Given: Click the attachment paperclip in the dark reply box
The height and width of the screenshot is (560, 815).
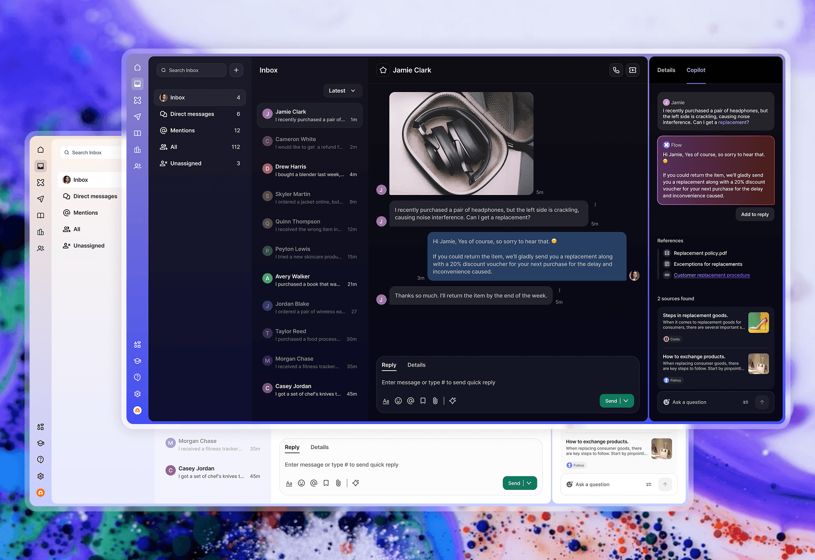Looking at the screenshot, I should [x=435, y=401].
